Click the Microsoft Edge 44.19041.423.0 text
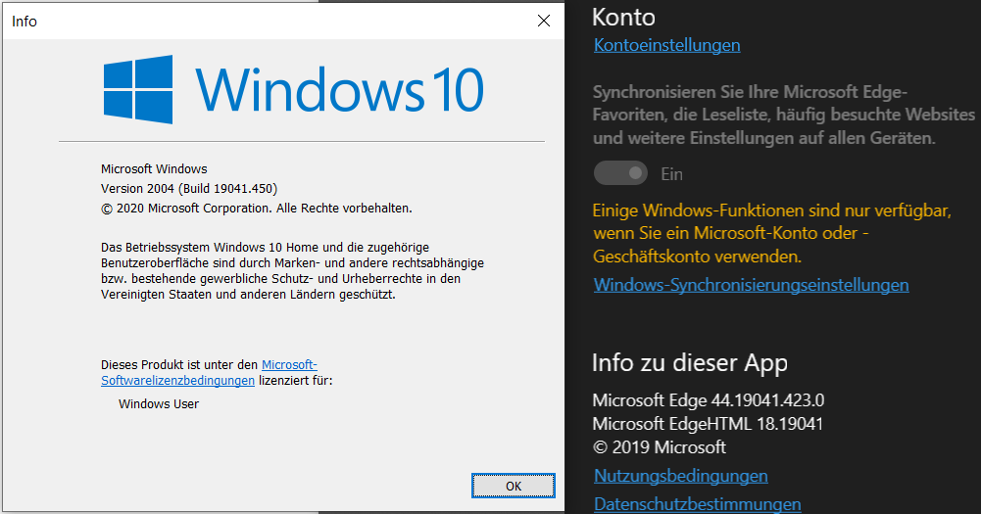The width and height of the screenshot is (981, 514). click(709, 400)
